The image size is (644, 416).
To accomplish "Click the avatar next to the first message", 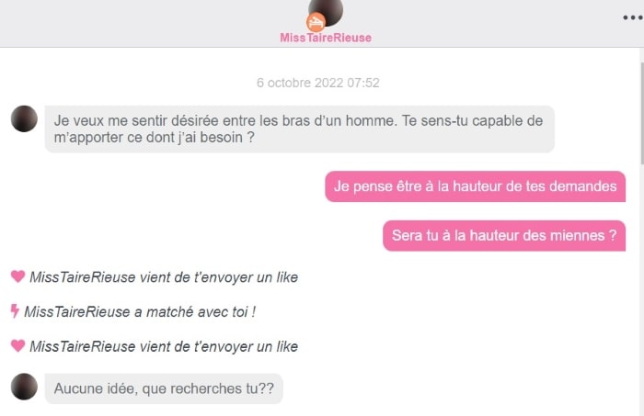I will (x=24, y=118).
